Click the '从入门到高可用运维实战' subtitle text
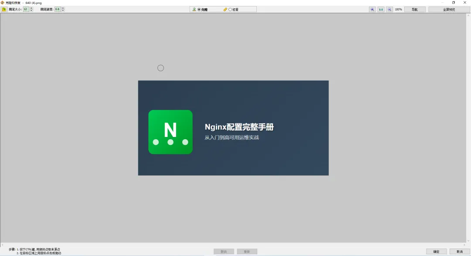Image resolution: width=471 pixels, height=256 pixels. point(232,138)
